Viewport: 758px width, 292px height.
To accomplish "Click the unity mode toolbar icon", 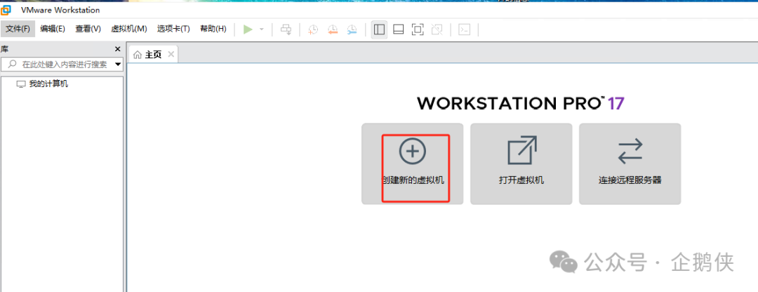I will point(437,29).
